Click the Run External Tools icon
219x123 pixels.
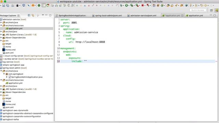[137, 5]
